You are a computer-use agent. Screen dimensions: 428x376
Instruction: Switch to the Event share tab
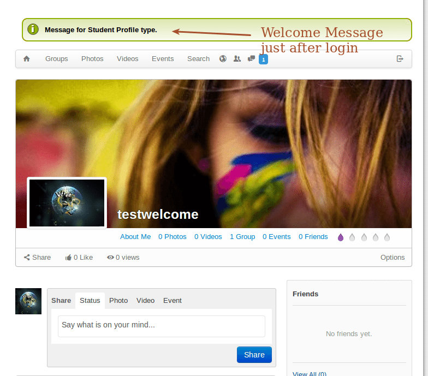[x=173, y=301]
